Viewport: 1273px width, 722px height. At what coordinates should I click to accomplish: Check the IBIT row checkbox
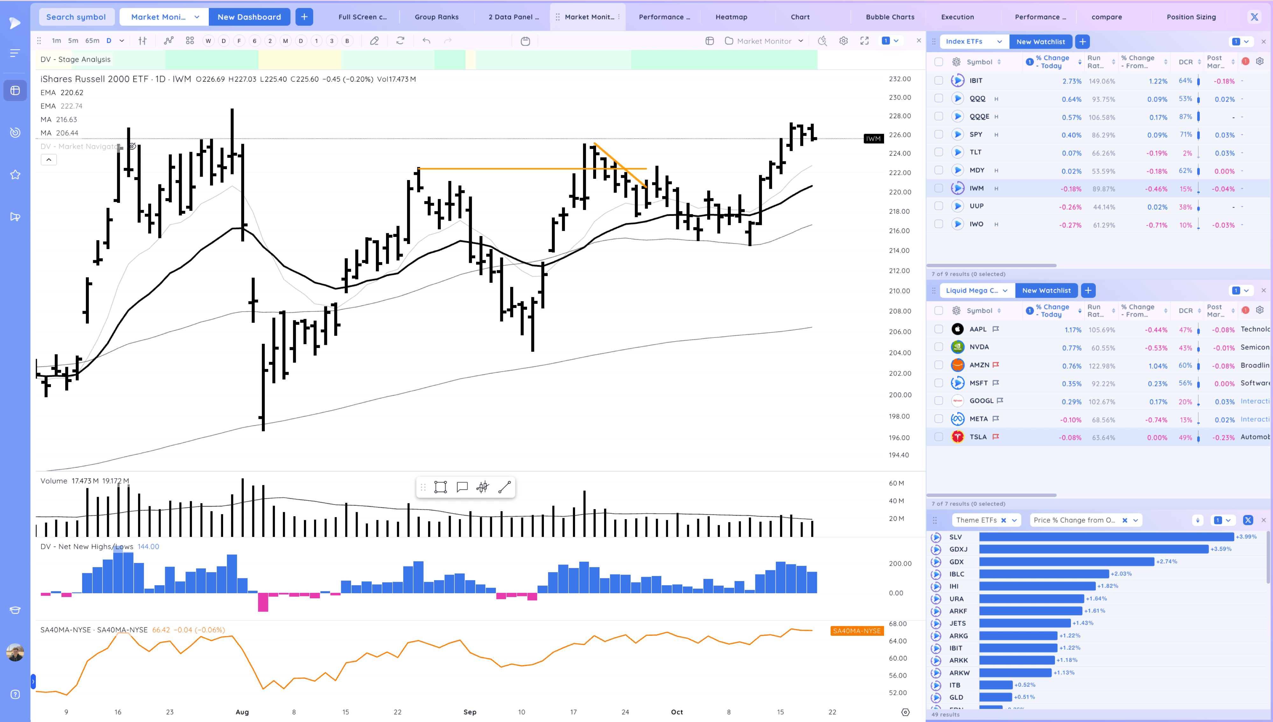[939, 80]
